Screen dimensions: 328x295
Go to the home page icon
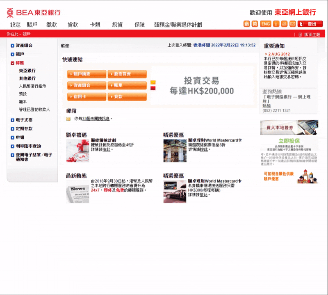click(x=247, y=24)
